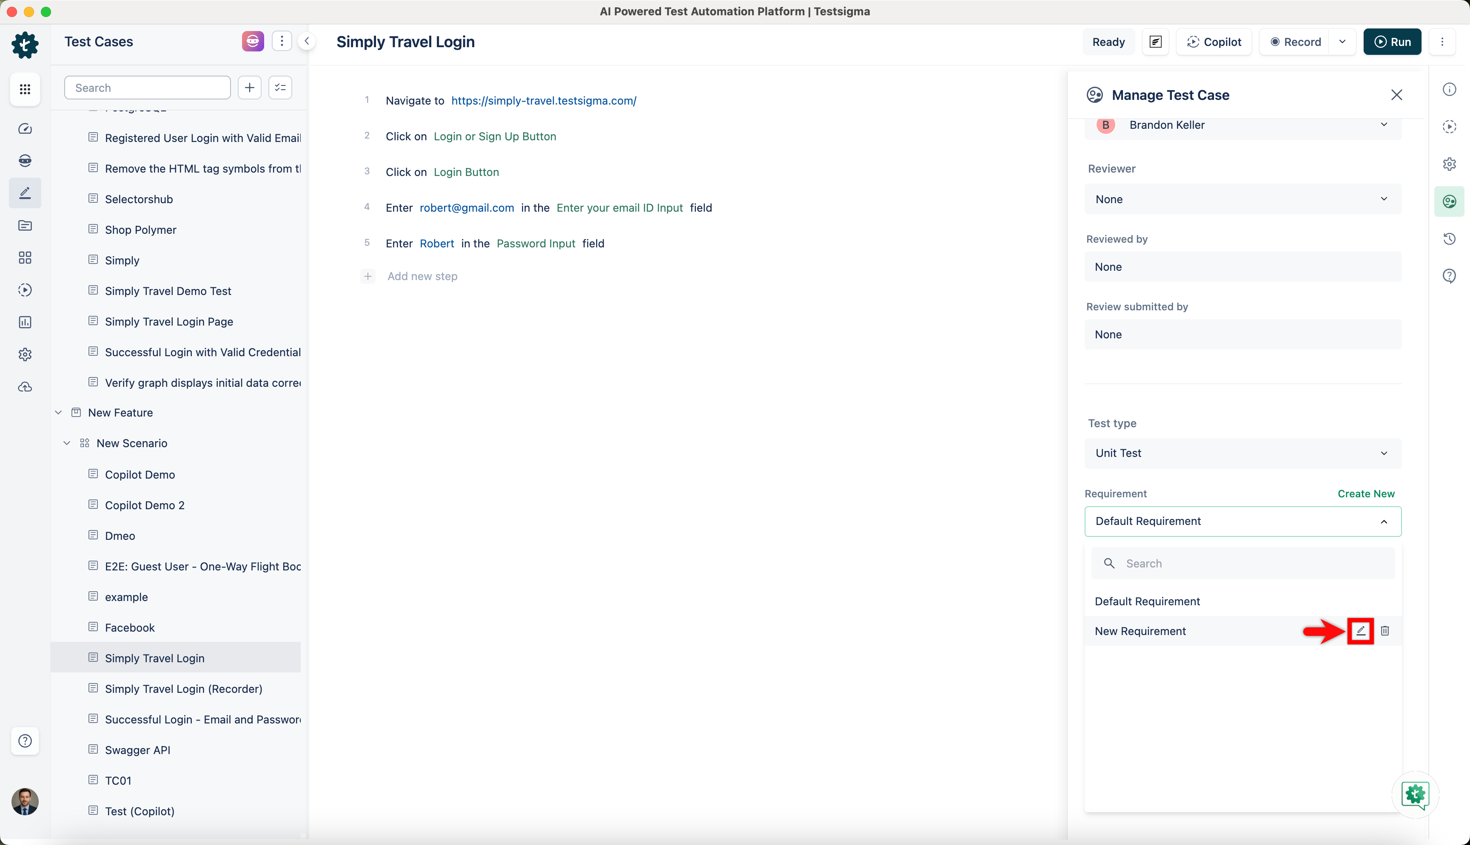
Task: Open the notes icon next to Ready
Action: tap(1155, 42)
